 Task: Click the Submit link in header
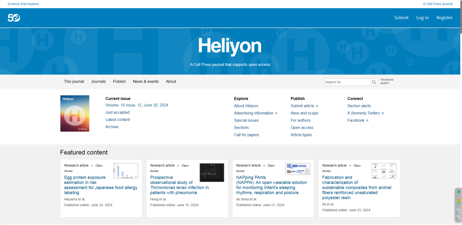coord(401,18)
